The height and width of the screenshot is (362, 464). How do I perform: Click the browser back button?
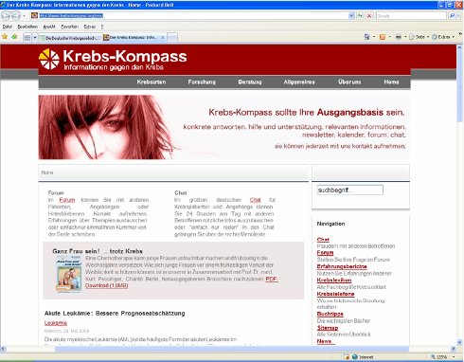pyautogui.click(x=7, y=15)
